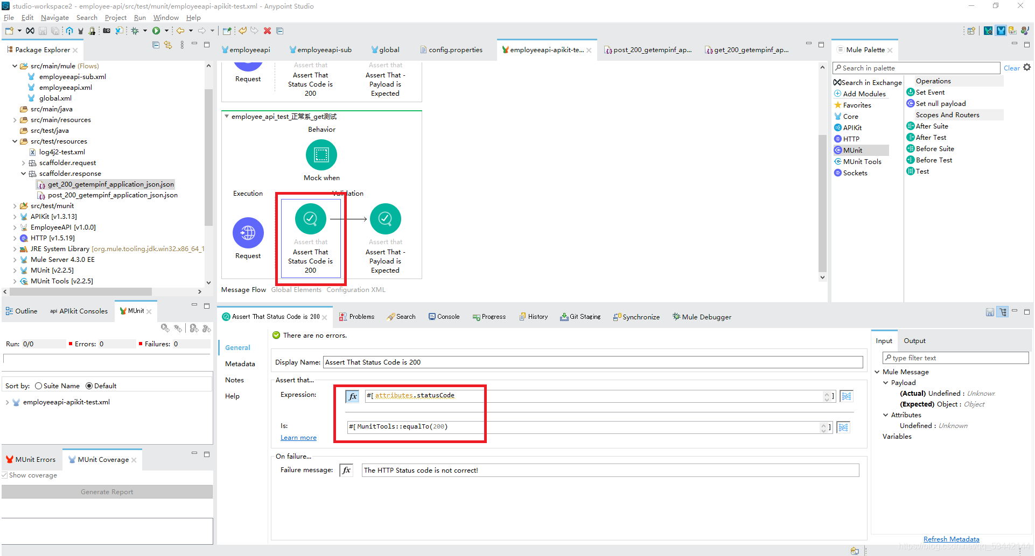Collapse employee_api_test flow triangle
This screenshot has width=1035, height=556.
[x=227, y=116]
